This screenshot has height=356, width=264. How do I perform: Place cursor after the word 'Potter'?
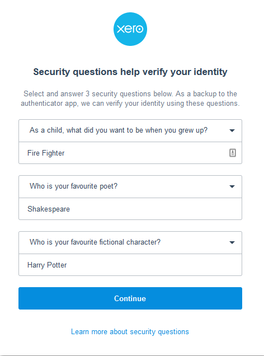[67, 265]
